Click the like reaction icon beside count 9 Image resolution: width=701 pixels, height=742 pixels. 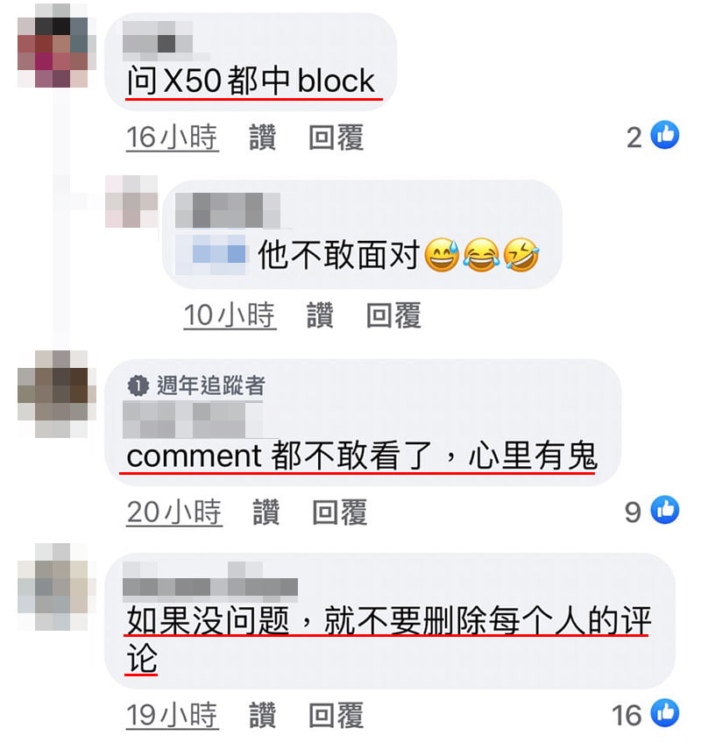click(x=665, y=510)
